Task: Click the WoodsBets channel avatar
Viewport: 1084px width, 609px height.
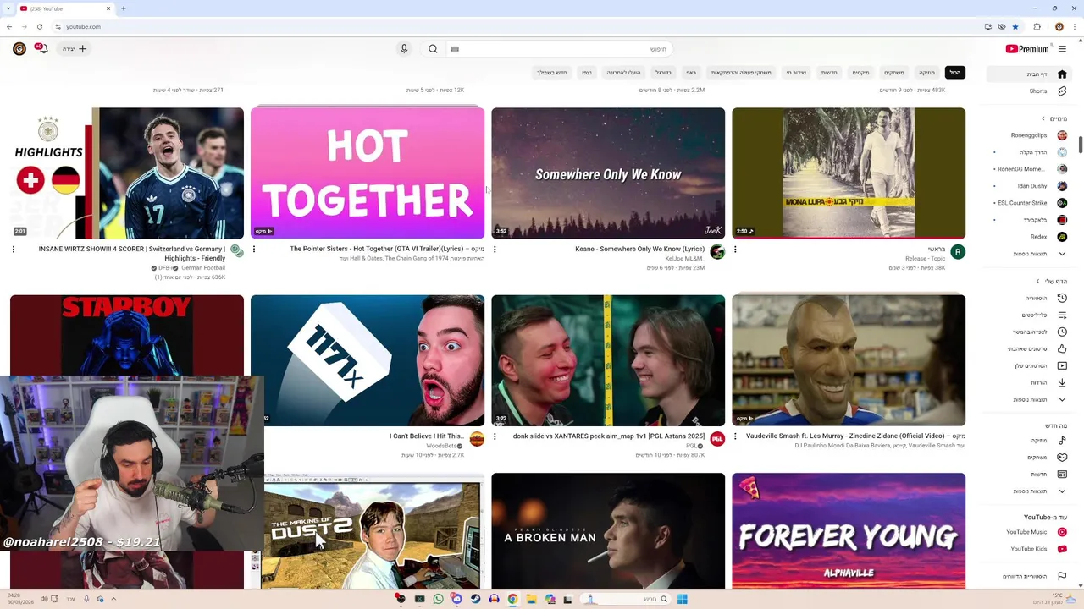Action: tap(477, 438)
